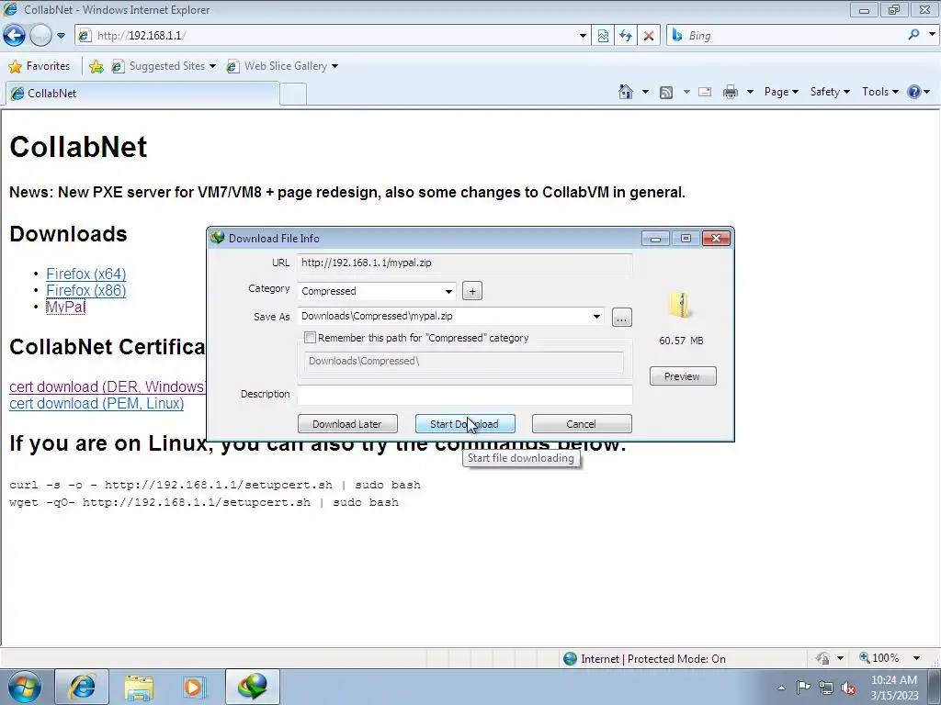Click the Refresh page icon
The image size is (941, 705).
(x=626, y=36)
